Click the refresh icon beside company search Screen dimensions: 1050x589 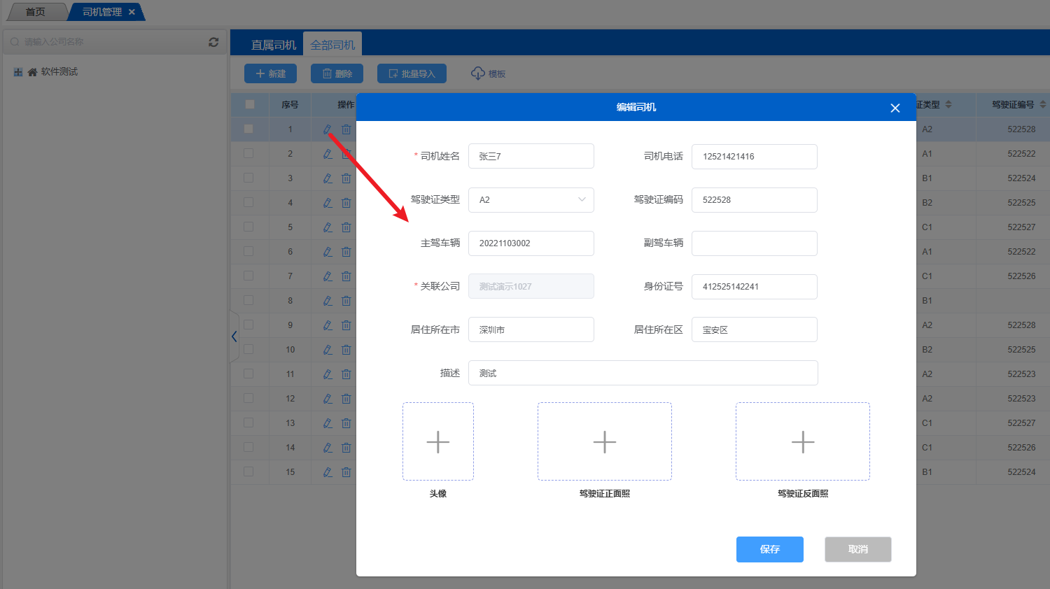point(213,42)
